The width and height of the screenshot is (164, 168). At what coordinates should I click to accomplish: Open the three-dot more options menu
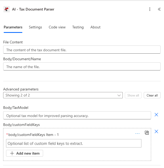[150, 9]
